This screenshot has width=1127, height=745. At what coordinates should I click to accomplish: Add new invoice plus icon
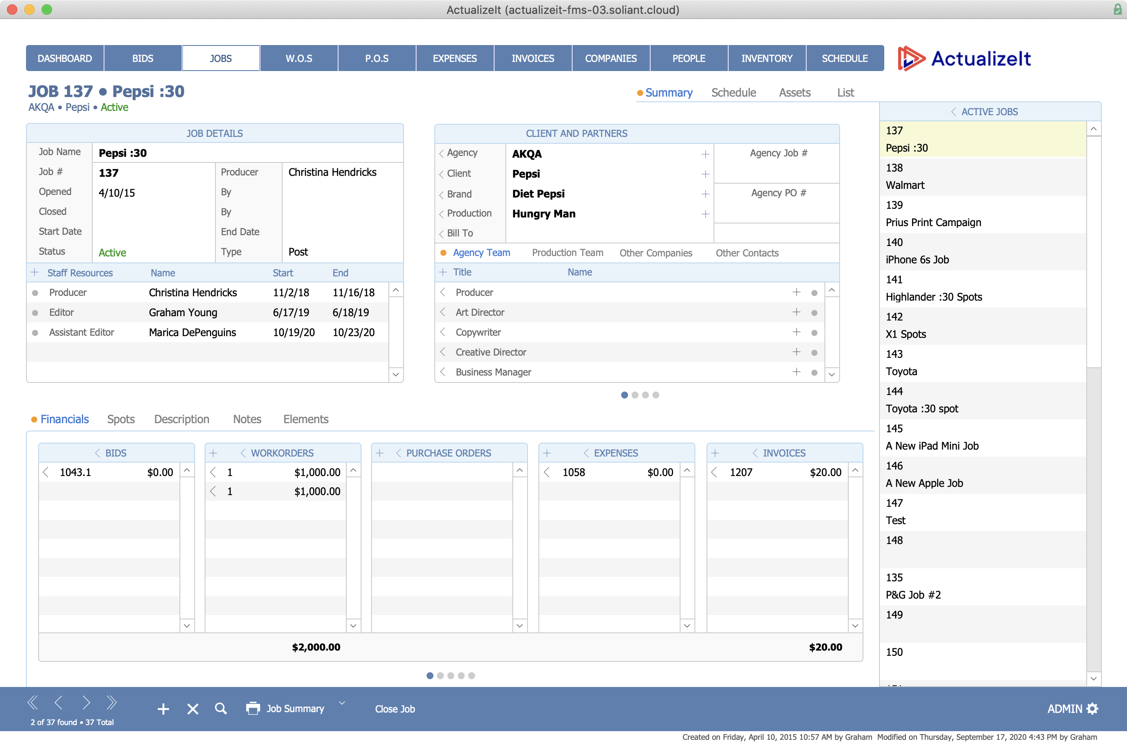[715, 453]
